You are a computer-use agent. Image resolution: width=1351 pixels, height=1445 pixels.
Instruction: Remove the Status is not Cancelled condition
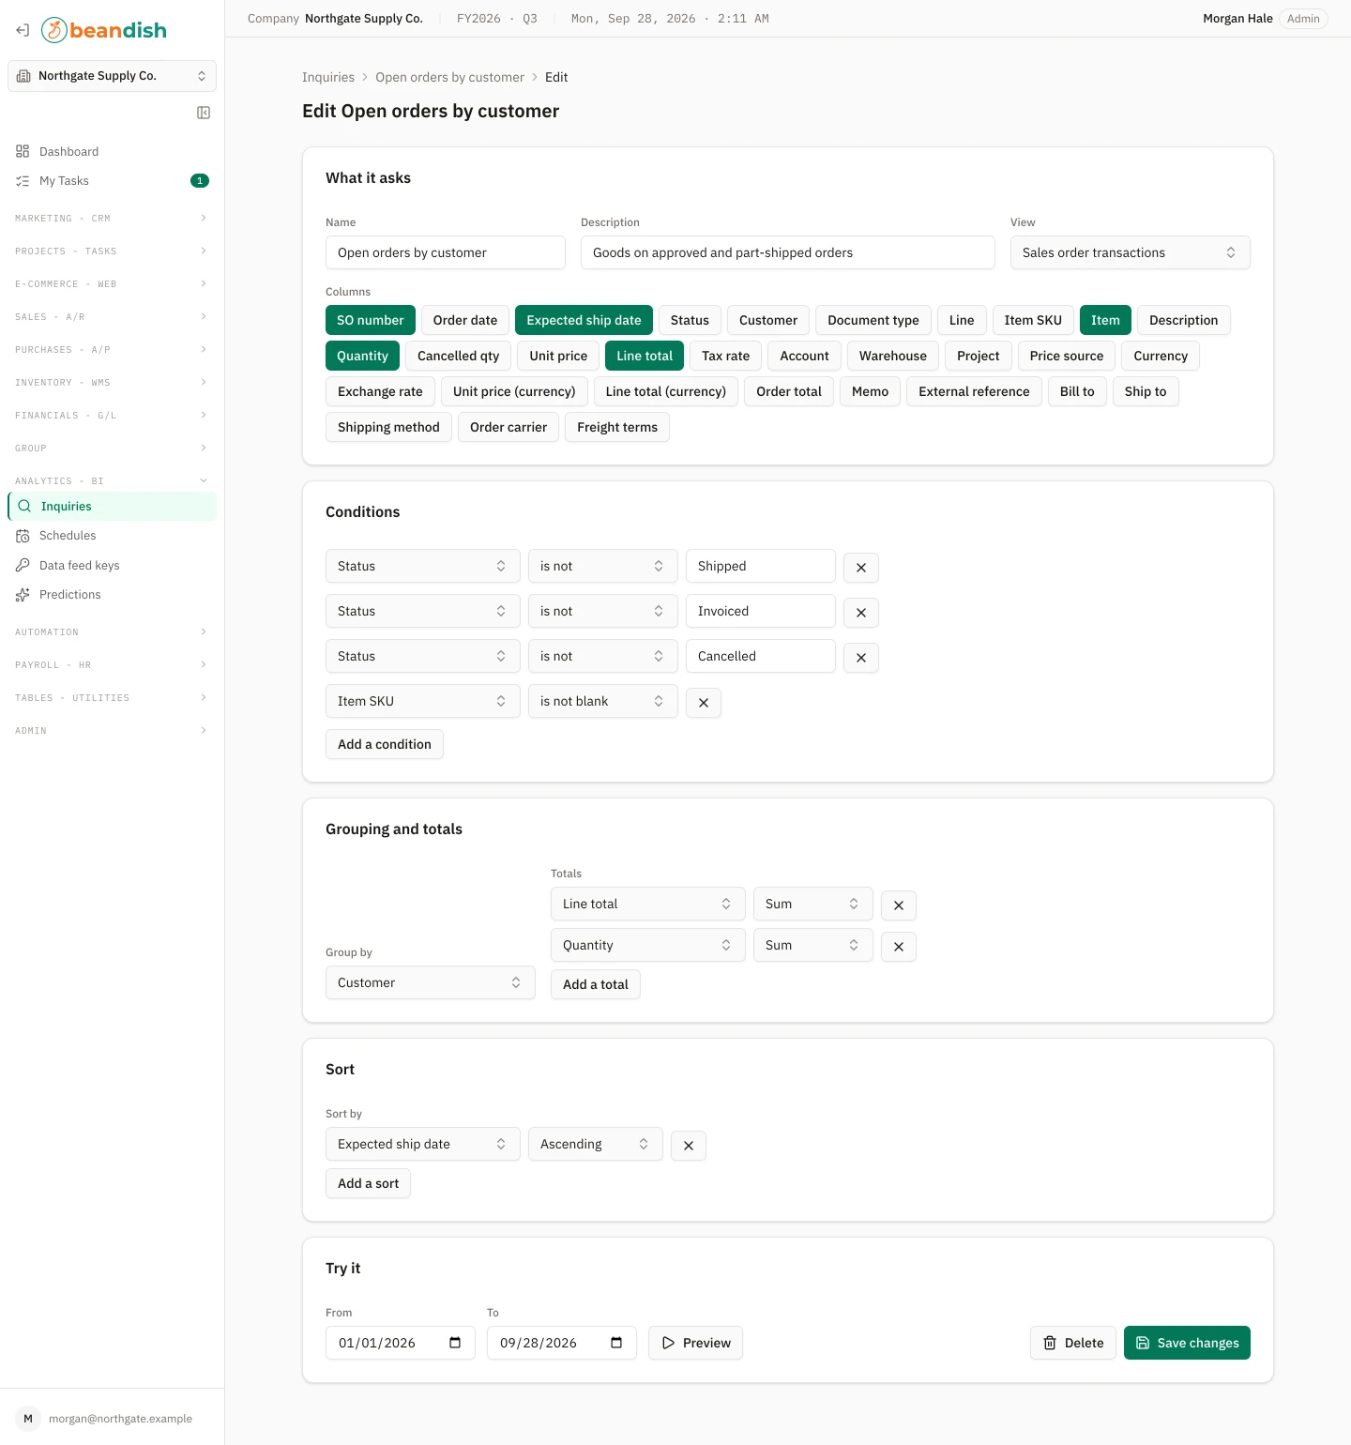coord(861,657)
